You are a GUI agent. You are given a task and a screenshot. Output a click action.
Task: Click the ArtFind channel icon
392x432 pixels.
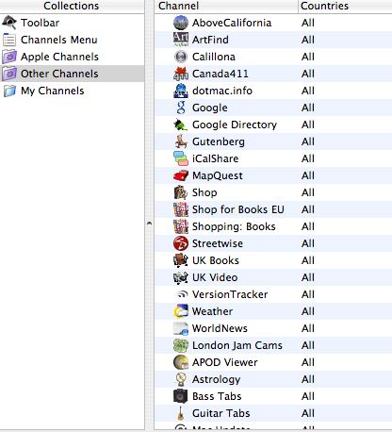[181, 40]
